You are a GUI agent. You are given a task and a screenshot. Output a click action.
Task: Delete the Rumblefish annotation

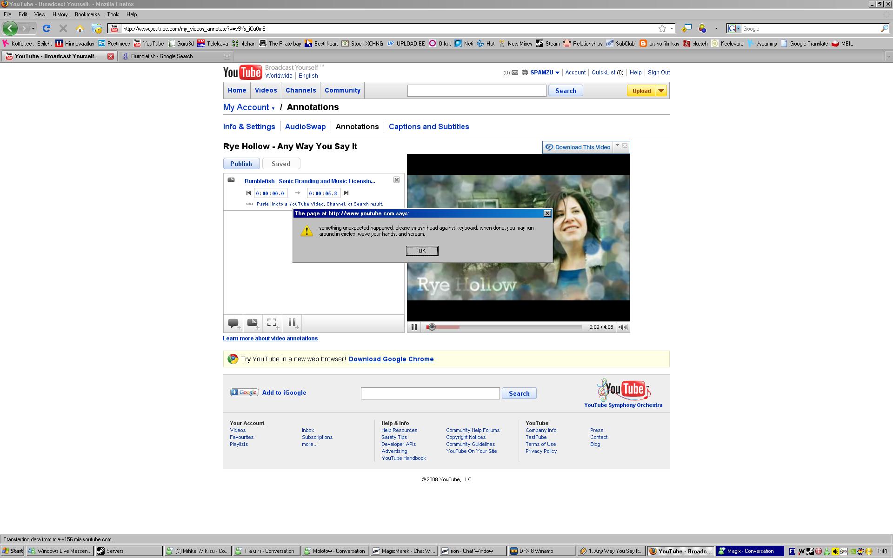396,180
